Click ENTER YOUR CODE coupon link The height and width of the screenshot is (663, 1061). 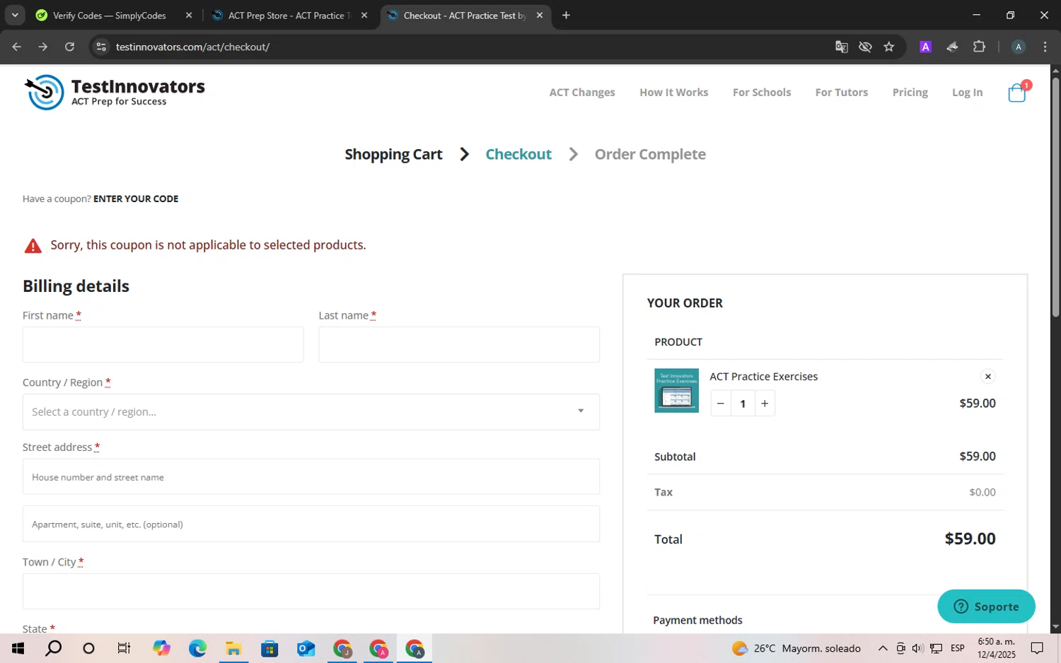(x=136, y=199)
